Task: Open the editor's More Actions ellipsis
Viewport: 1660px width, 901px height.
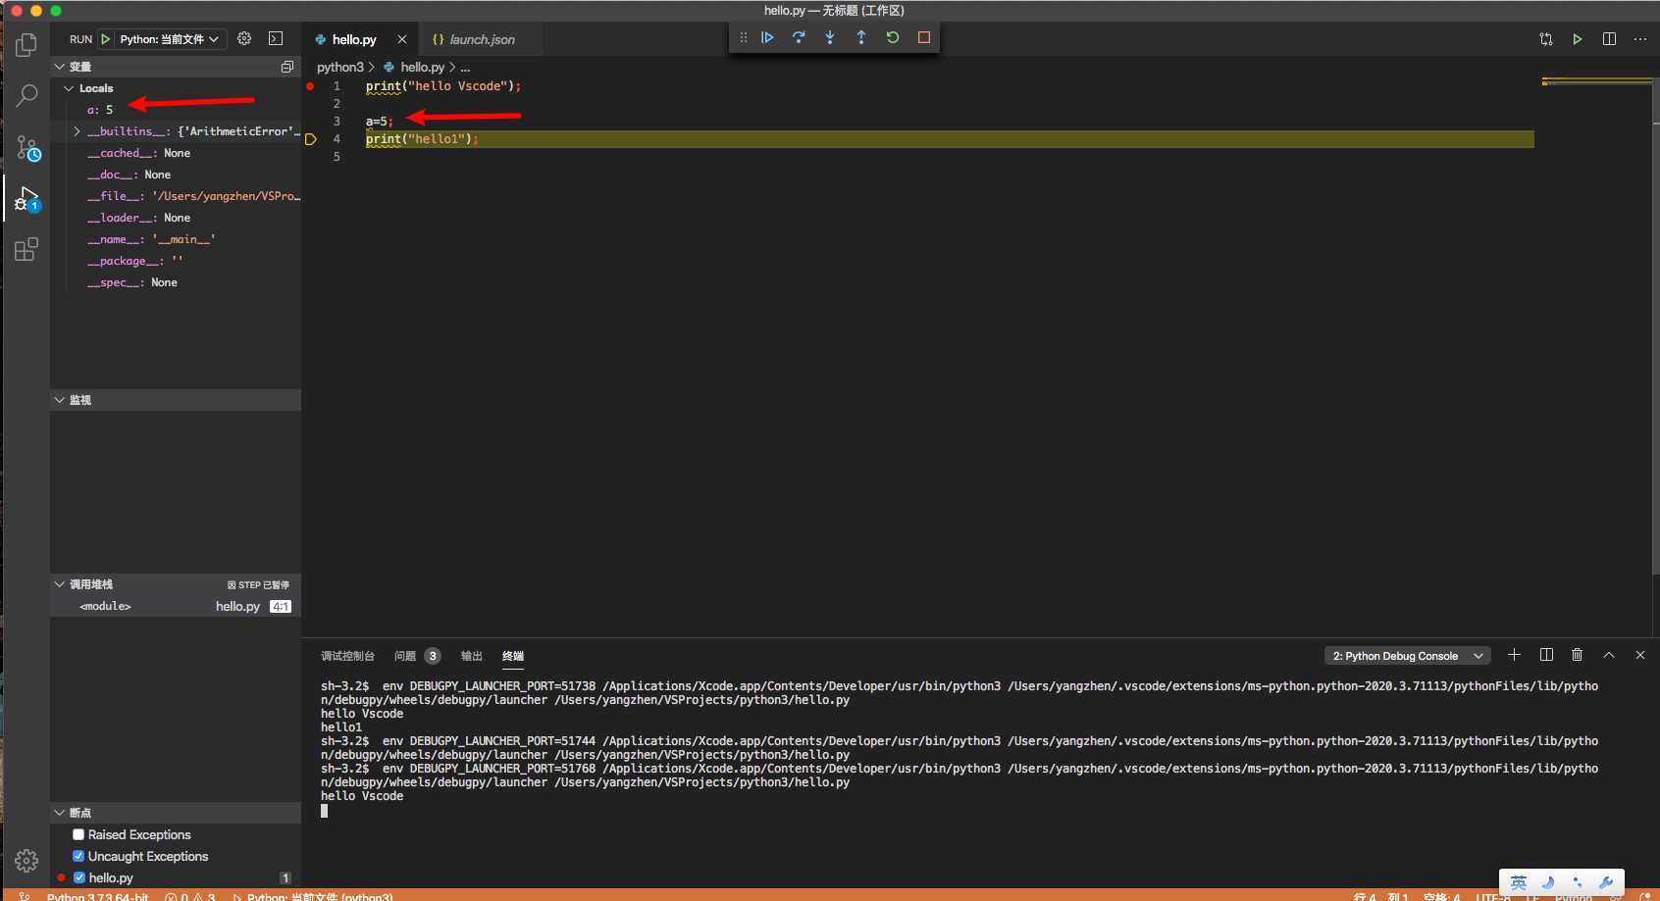Action: 1640,39
